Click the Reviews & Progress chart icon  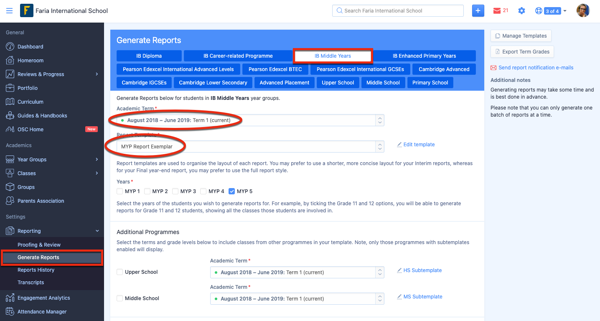click(10, 74)
